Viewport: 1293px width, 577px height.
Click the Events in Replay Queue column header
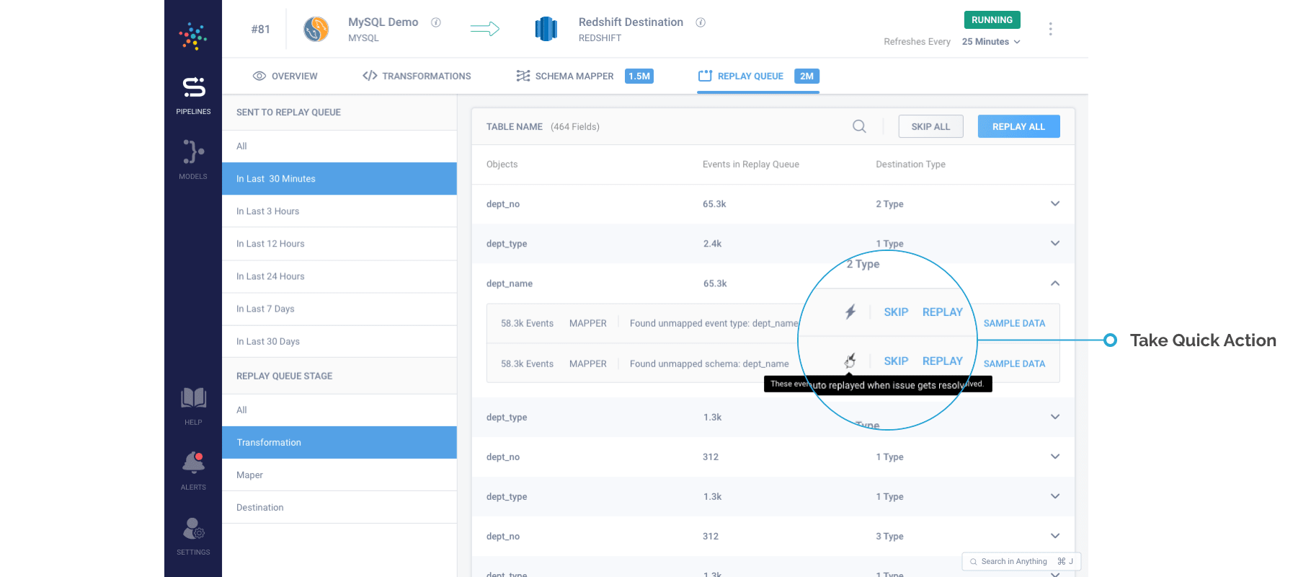(751, 164)
